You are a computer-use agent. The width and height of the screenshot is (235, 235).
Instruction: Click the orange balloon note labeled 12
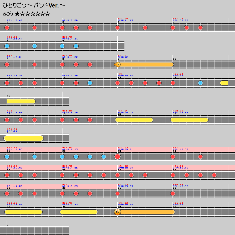tap(117, 65)
